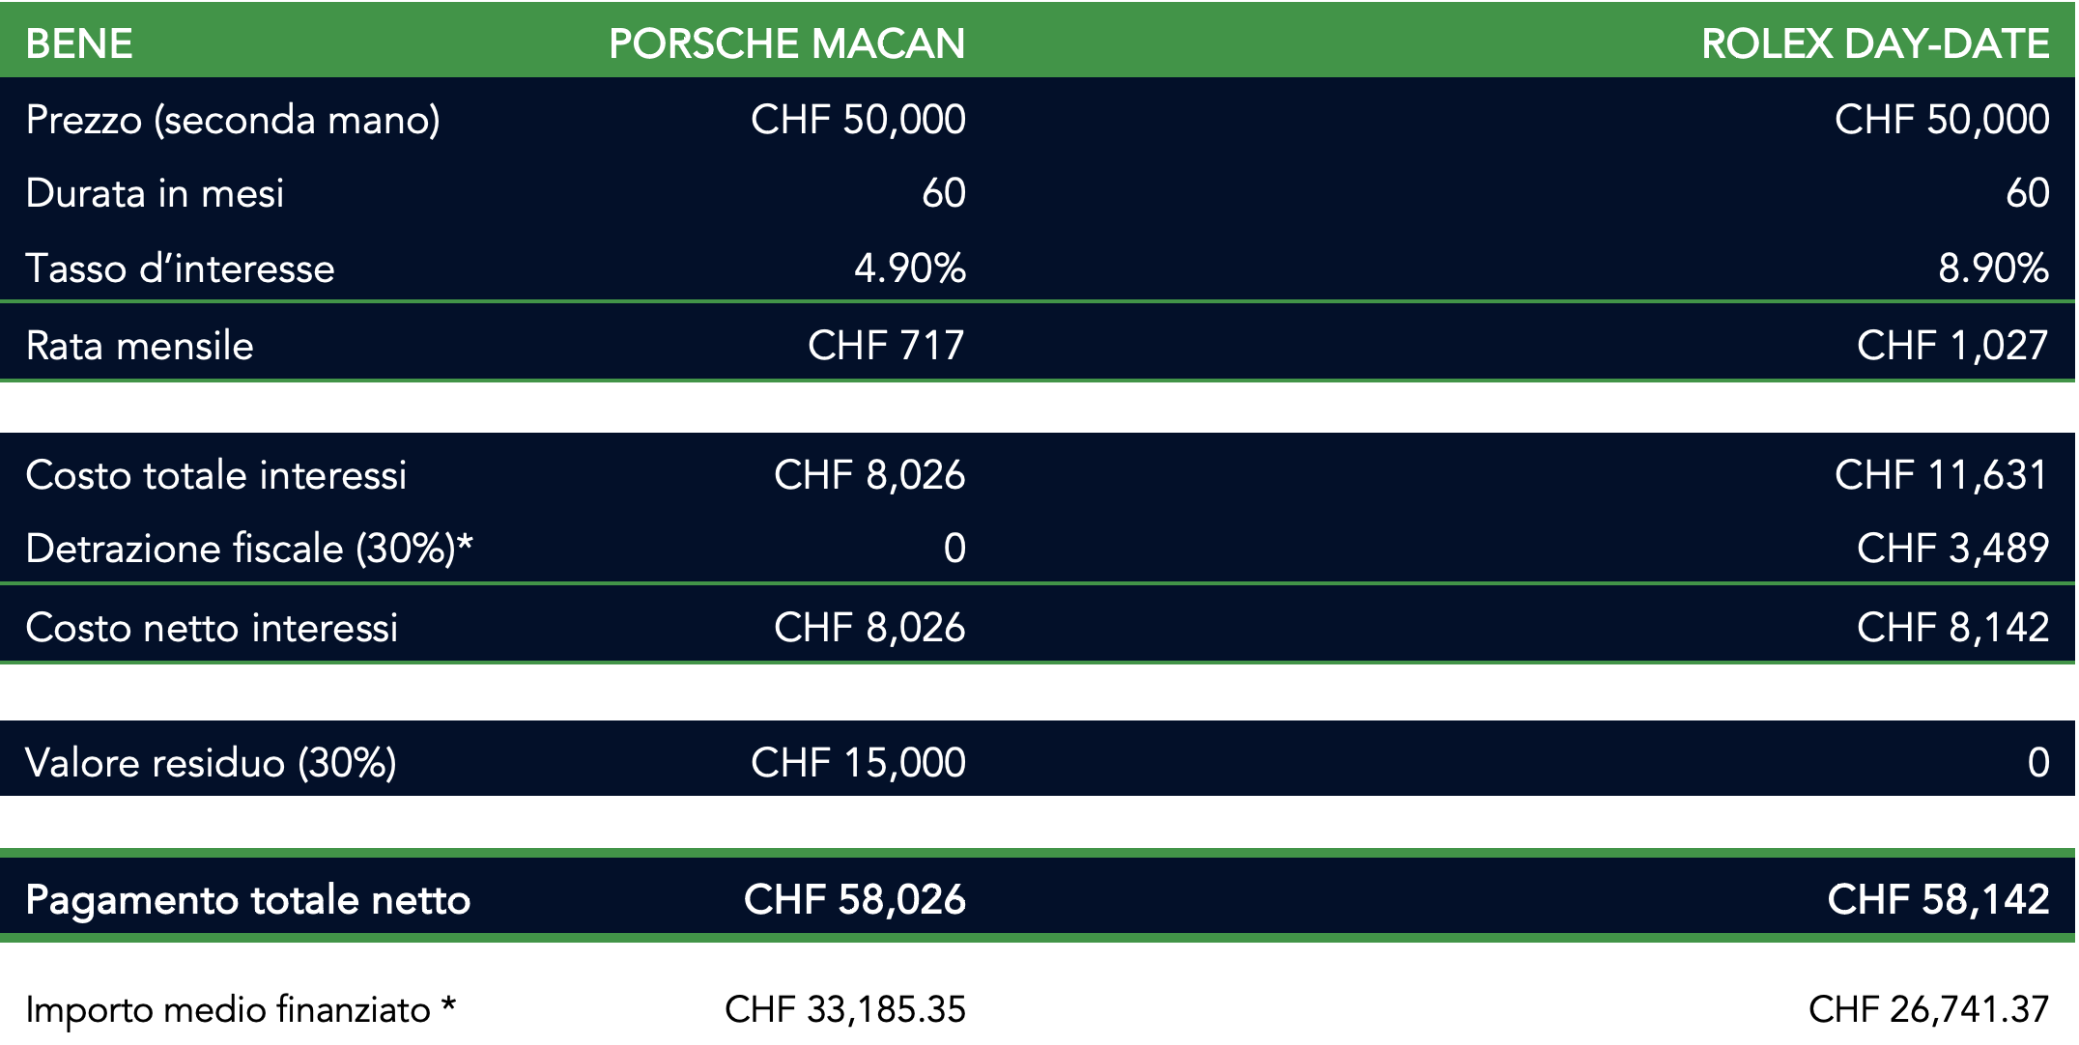This screenshot has height=1045, width=2079.
Task: Click the Rata mensile row label
Action: click(x=139, y=345)
